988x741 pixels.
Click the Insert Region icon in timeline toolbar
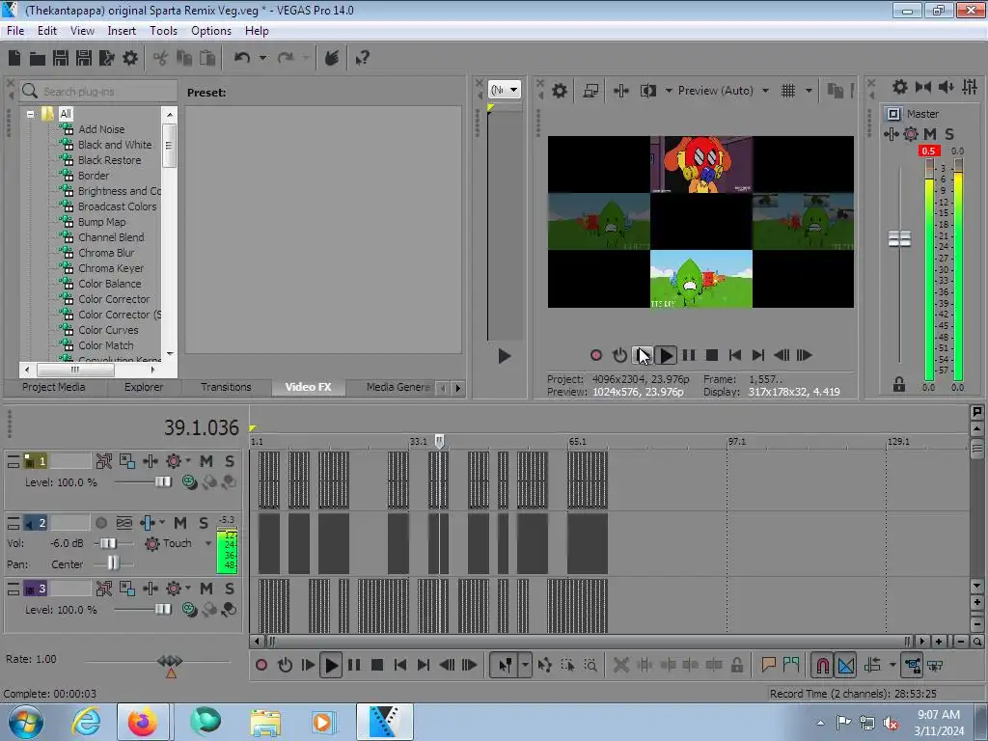pyautogui.click(x=791, y=665)
